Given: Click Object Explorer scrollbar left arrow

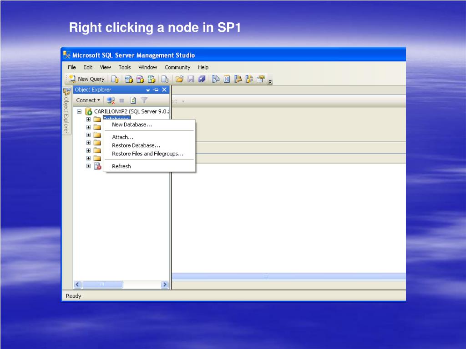Looking at the screenshot, I should coord(77,284).
